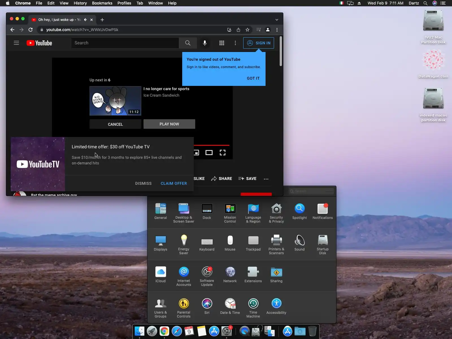This screenshot has height=339, width=452.
Task: Open Finder from the Dock
Action: pyautogui.click(x=140, y=331)
